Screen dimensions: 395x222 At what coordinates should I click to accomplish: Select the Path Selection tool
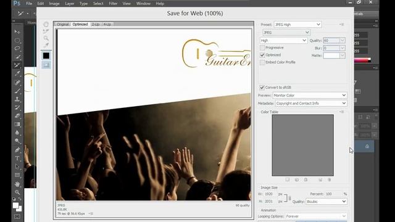(x=17, y=166)
